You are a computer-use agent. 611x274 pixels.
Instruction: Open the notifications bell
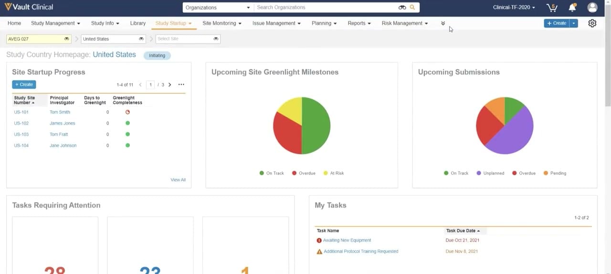(572, 8)
